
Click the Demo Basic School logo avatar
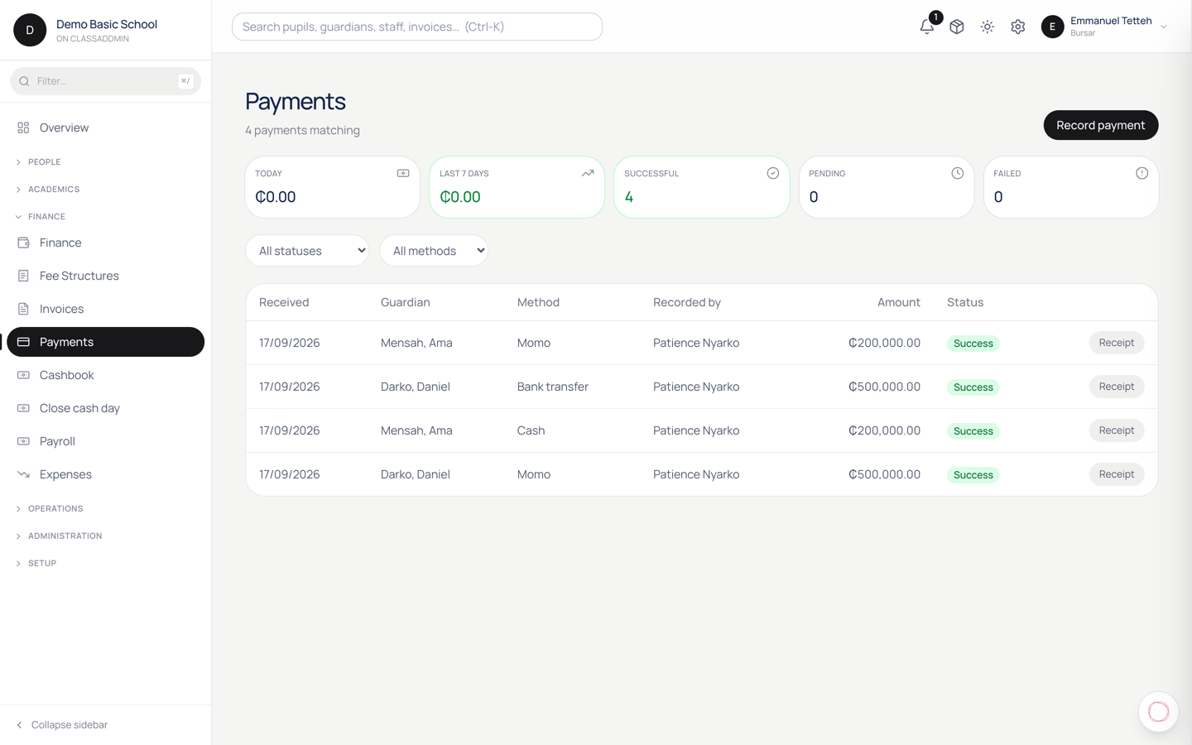click(30, 30)
